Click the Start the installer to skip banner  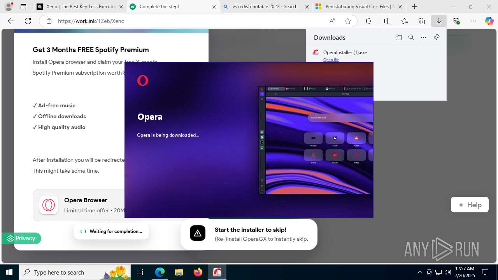click(x=249, y=234)
